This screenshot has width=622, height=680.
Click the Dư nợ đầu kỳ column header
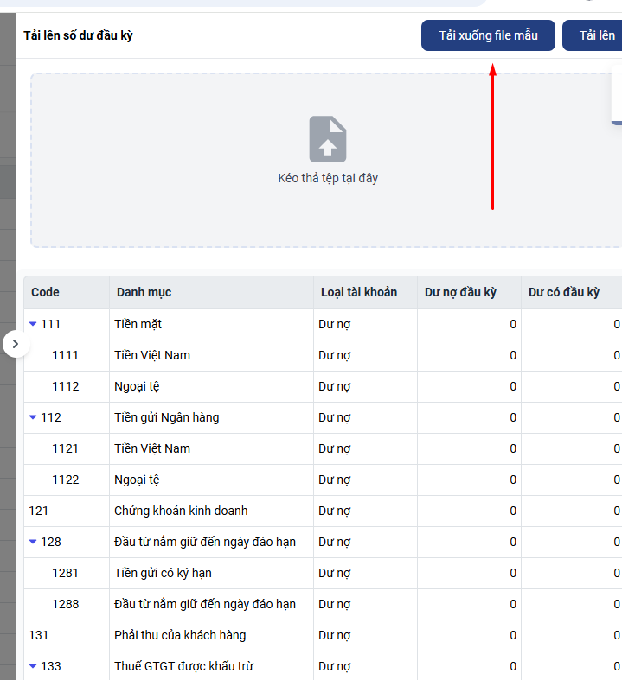460,292
